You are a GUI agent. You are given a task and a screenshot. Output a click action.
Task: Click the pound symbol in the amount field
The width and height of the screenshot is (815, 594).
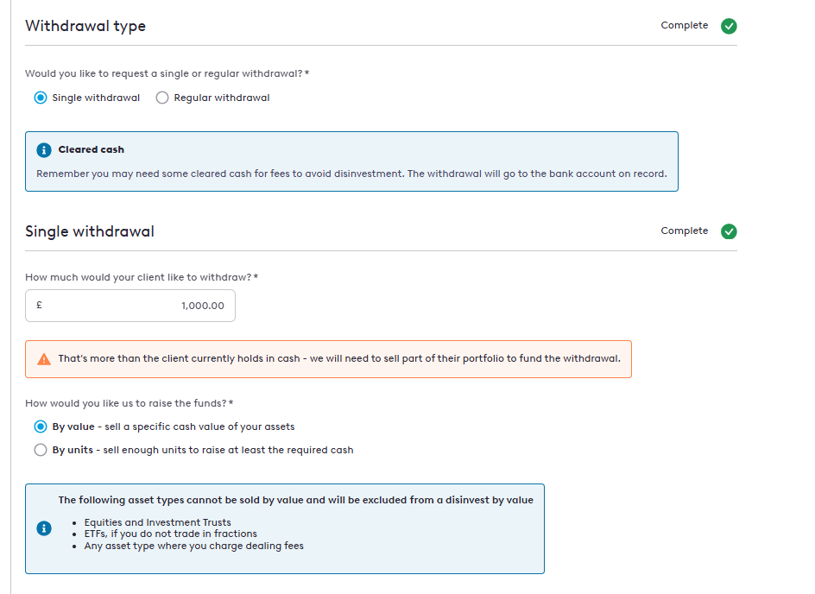tap(40, 305)
